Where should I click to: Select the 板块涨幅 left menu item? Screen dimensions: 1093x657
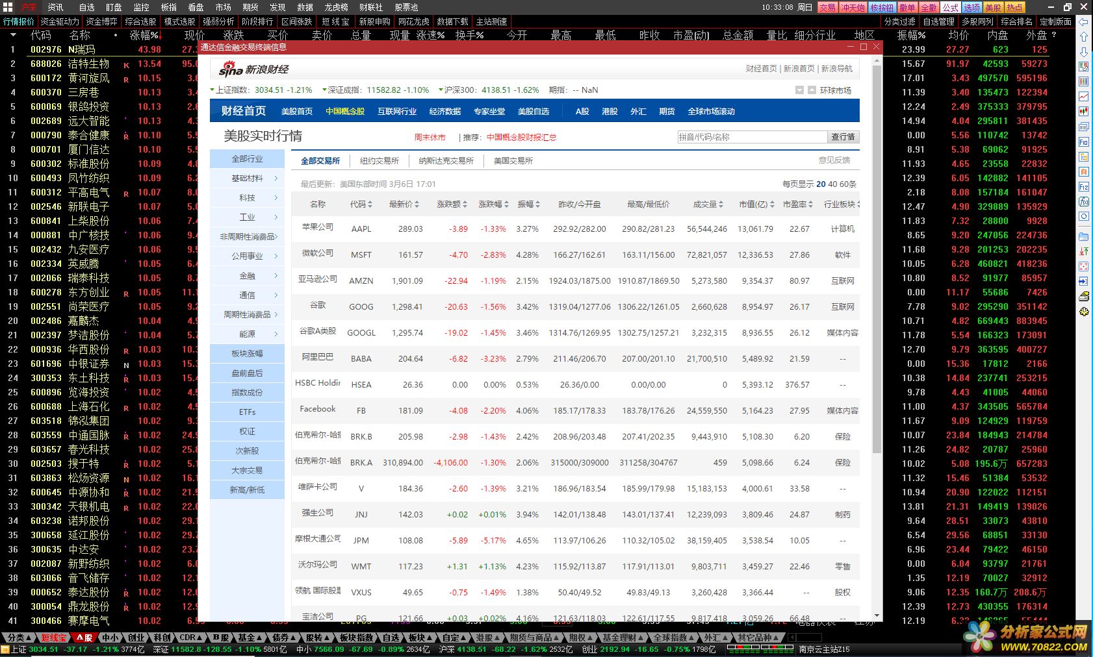tap(247, 354)
